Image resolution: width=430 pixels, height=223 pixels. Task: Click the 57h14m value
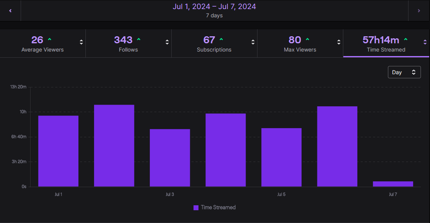381,40
